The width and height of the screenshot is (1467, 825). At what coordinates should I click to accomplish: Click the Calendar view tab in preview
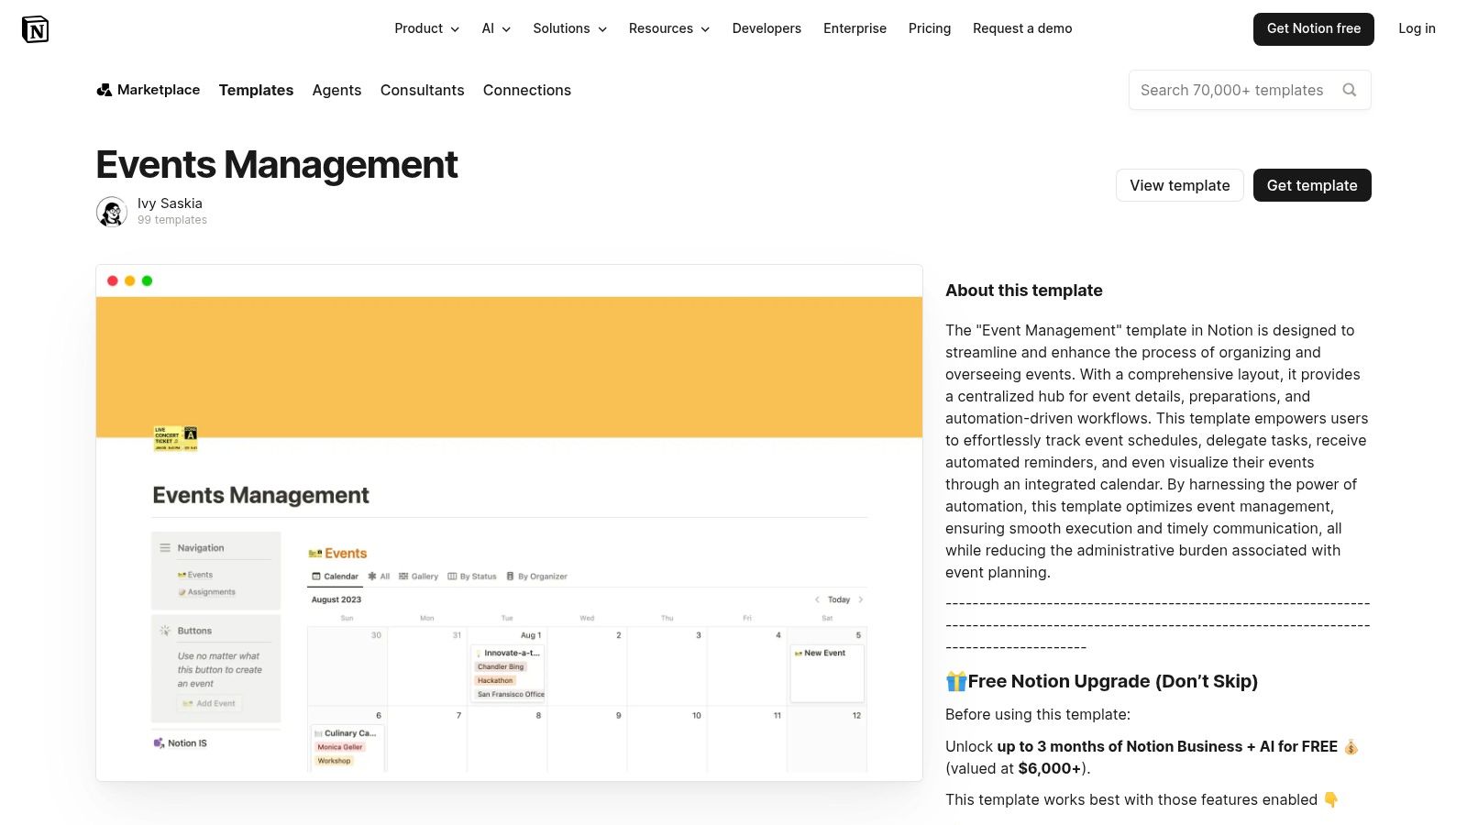tap(335, 577)
